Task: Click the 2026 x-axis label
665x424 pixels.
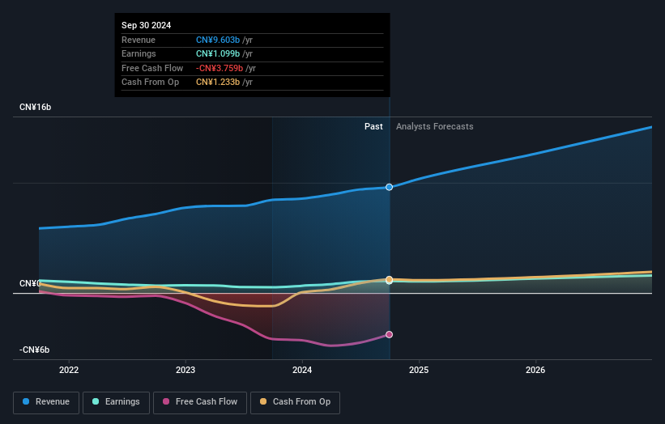Action: point(535,370)
